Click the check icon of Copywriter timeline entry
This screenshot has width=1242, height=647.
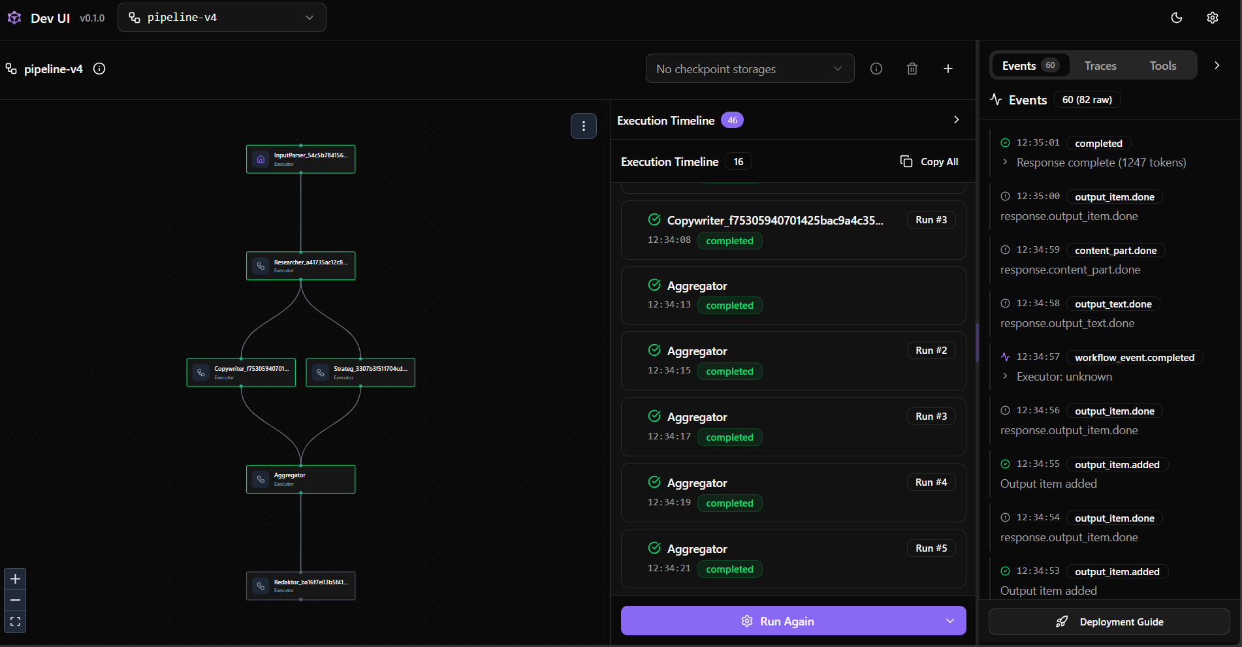[654, 219]
